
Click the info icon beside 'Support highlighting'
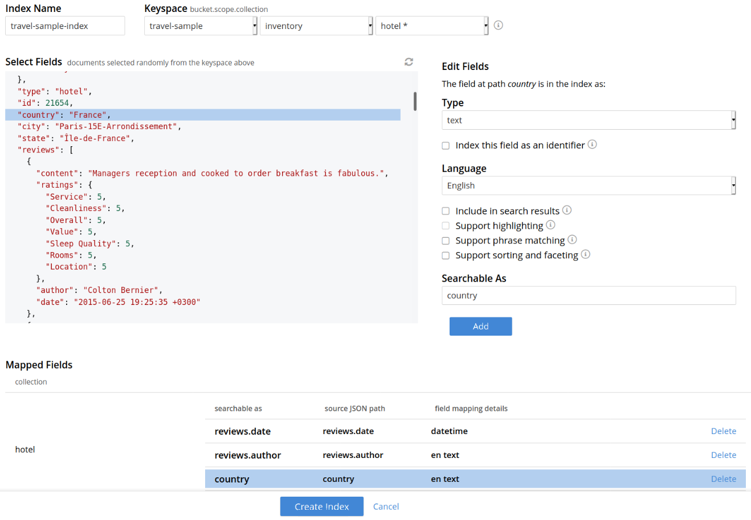tap(550, 225)
